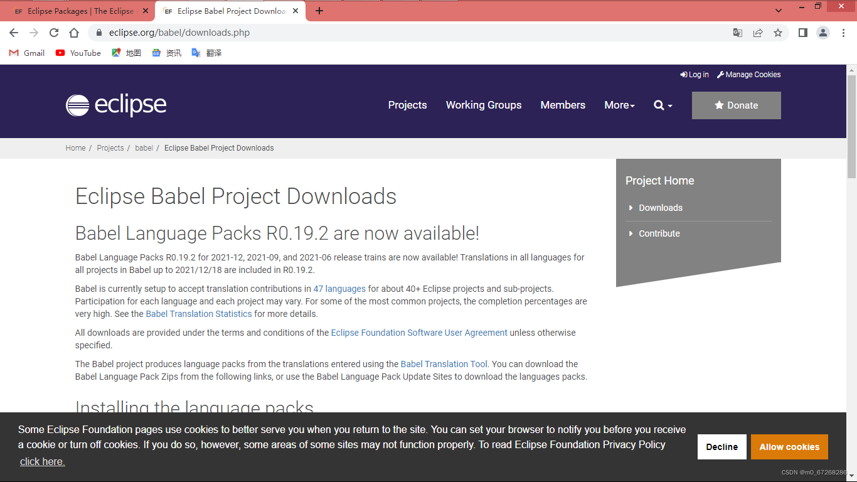The width and height of the screenshot is (857, 482).
Task: Click the browser forward arrow
Action: [34, 33]
